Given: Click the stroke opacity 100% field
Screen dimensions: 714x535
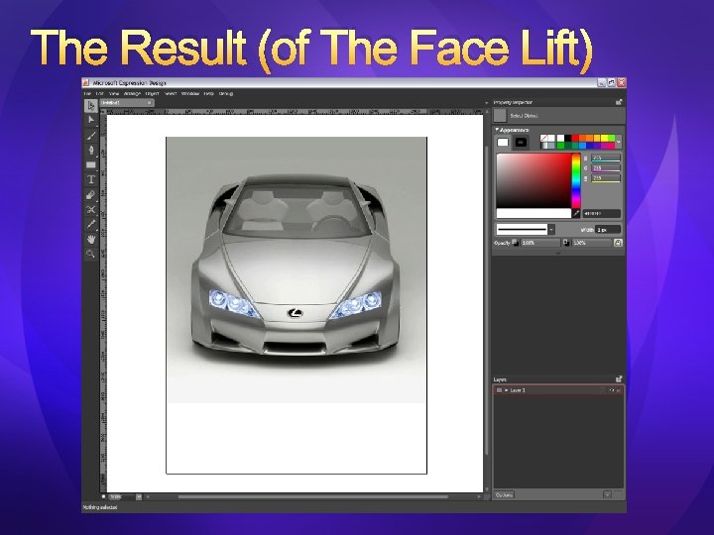Looking at the screenshot, I should tap(591, 243).
